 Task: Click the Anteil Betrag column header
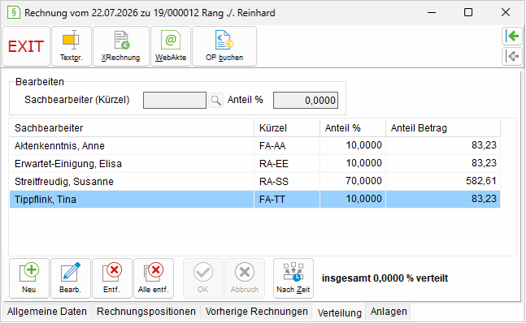coord(443,128)
